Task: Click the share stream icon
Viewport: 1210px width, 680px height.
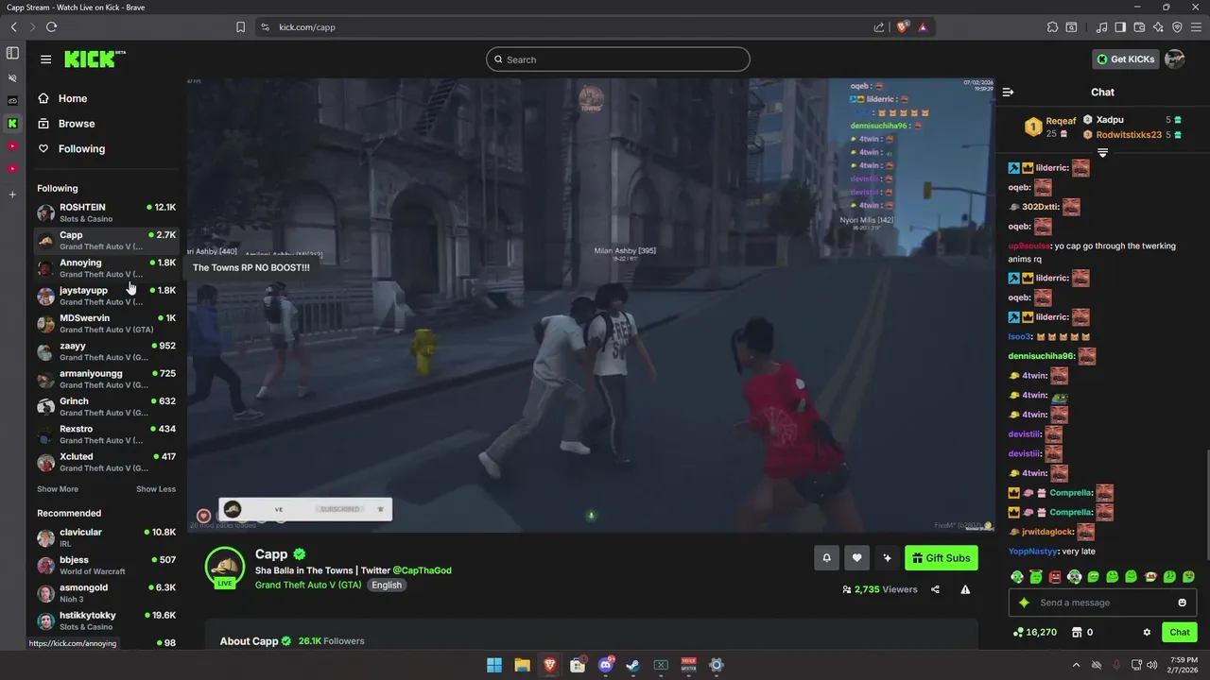Action: pyautogui.click(x=935, y=589)
